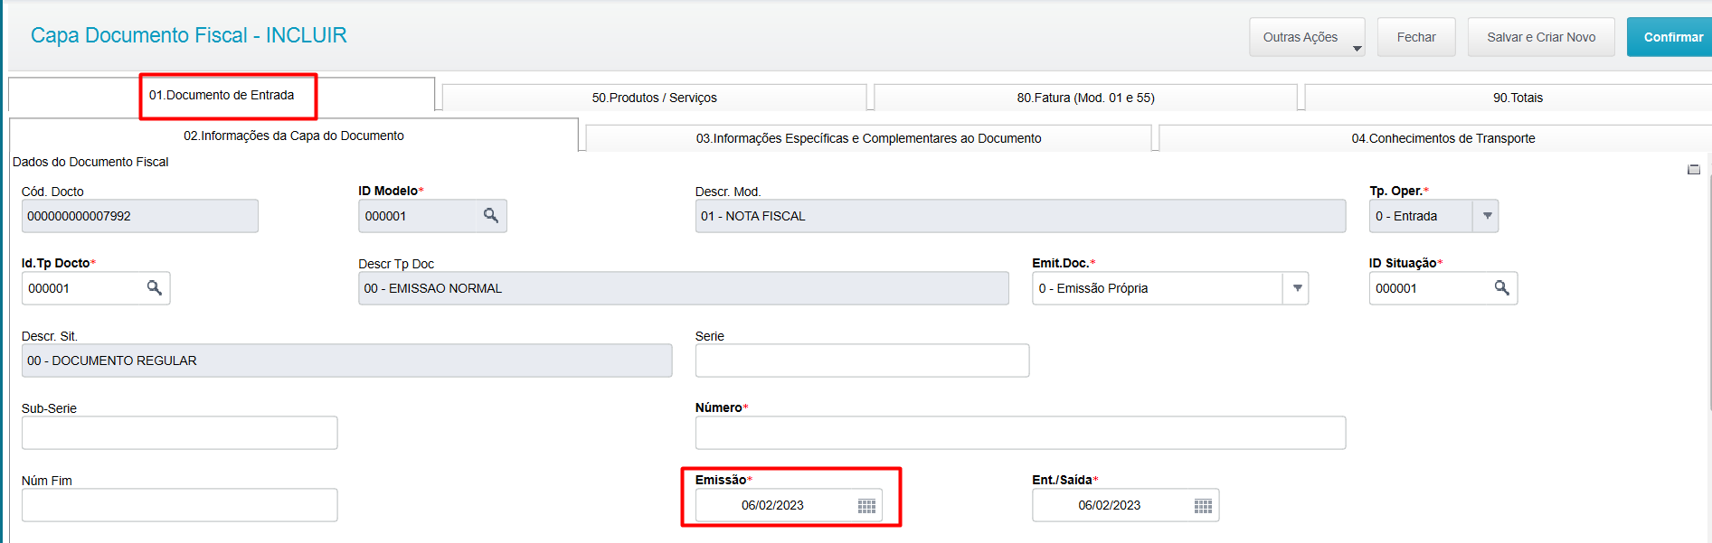This screenshot has width=1712, height=543.
Task: Click the title Capa Documento Fiscal - INCLUIR
Action: click(188, 35)
